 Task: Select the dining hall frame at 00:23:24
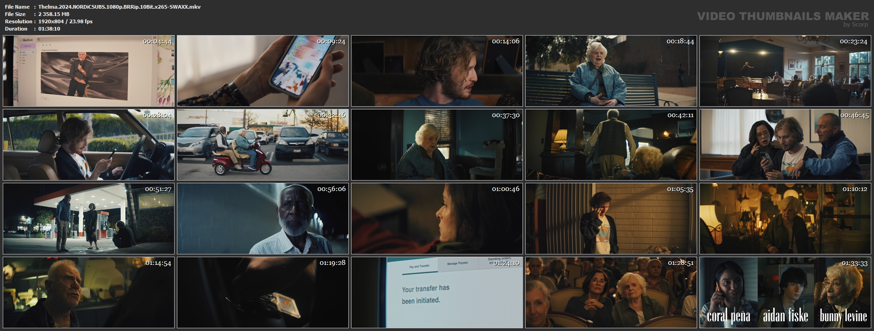point(785,71)
